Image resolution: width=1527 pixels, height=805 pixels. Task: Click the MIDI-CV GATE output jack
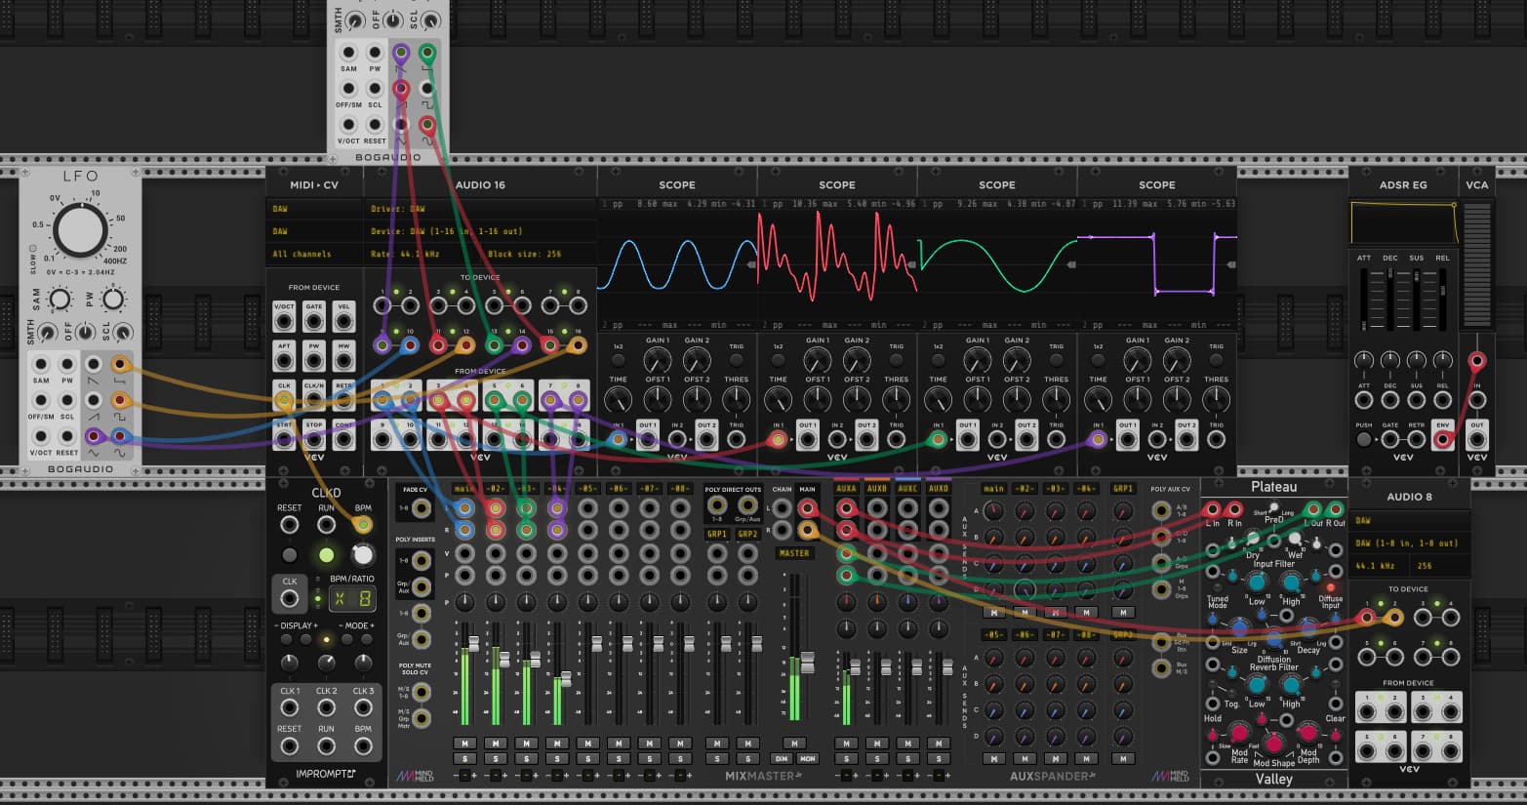pos(314,316)
